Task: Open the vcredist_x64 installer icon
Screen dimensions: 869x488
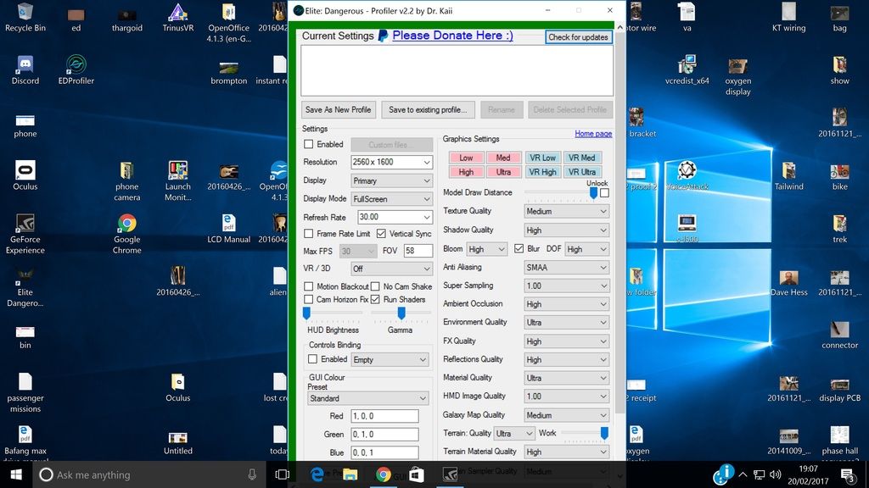Action: (x=687, y=70)
